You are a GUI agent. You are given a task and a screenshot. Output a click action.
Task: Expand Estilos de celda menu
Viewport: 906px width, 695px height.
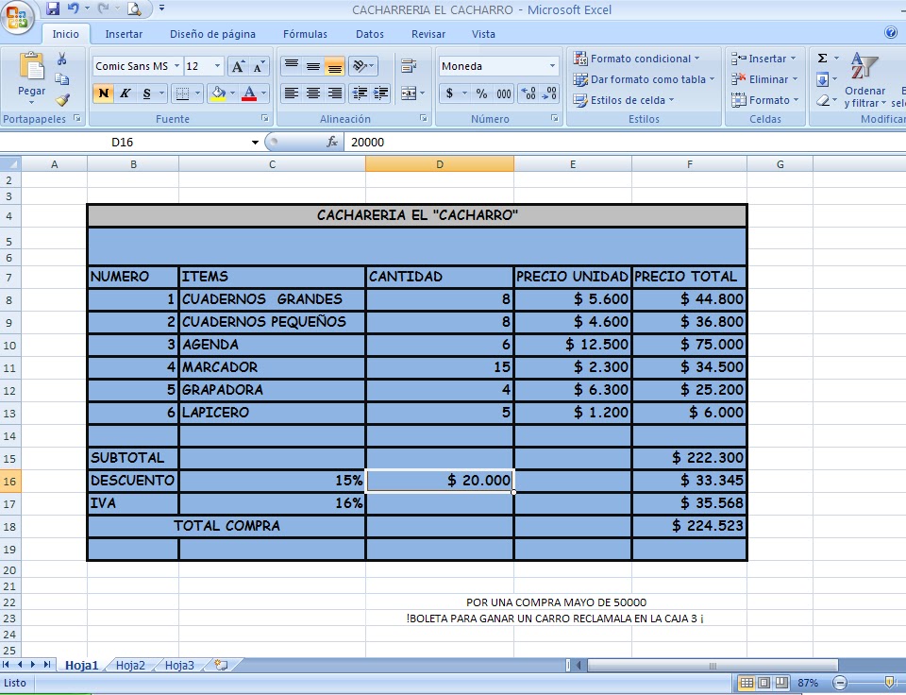click(x=623, y=100)
